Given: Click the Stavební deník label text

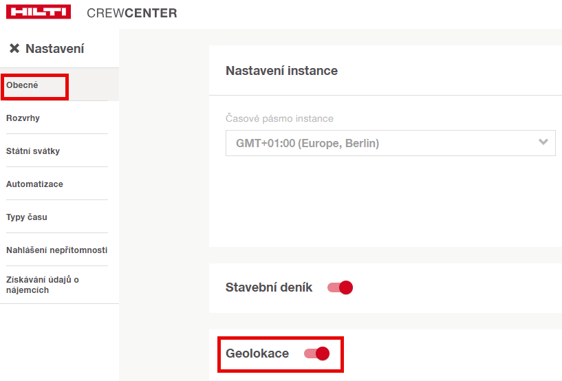Looking at the screenshot, I should pyautogui.click(x=269, y=287).
